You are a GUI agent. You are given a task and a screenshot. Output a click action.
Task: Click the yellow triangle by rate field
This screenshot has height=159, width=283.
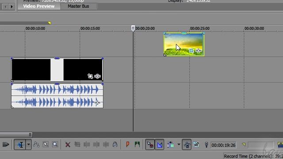coord(244,144)
